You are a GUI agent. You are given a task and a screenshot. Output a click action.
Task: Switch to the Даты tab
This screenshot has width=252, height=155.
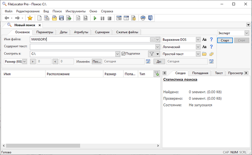tap(63, 32)
